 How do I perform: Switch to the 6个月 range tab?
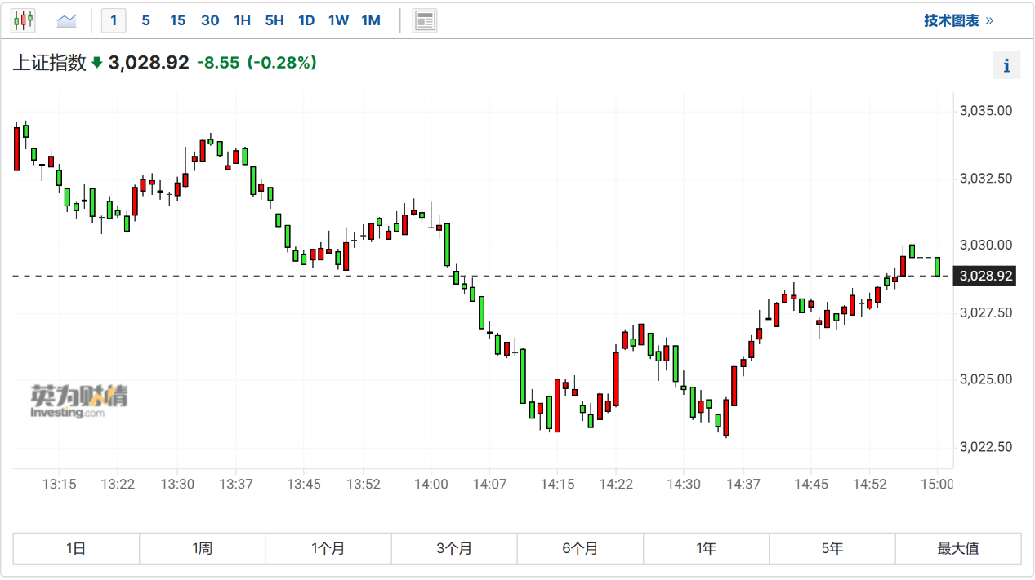coord(580,548)
